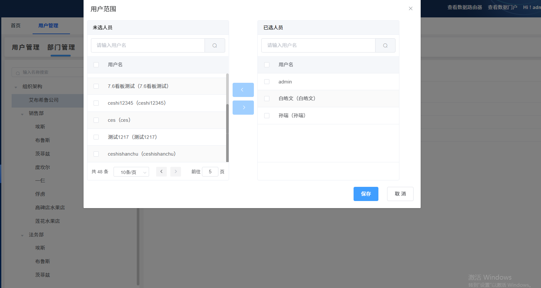Close the user scope dialog

pos(410,9)
